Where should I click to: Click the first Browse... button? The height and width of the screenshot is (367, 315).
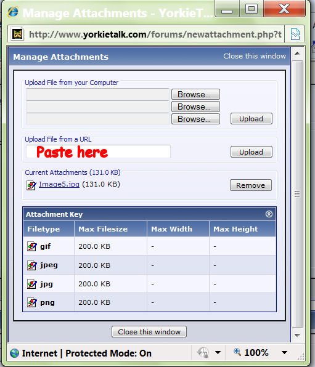[x=195, y=94]
